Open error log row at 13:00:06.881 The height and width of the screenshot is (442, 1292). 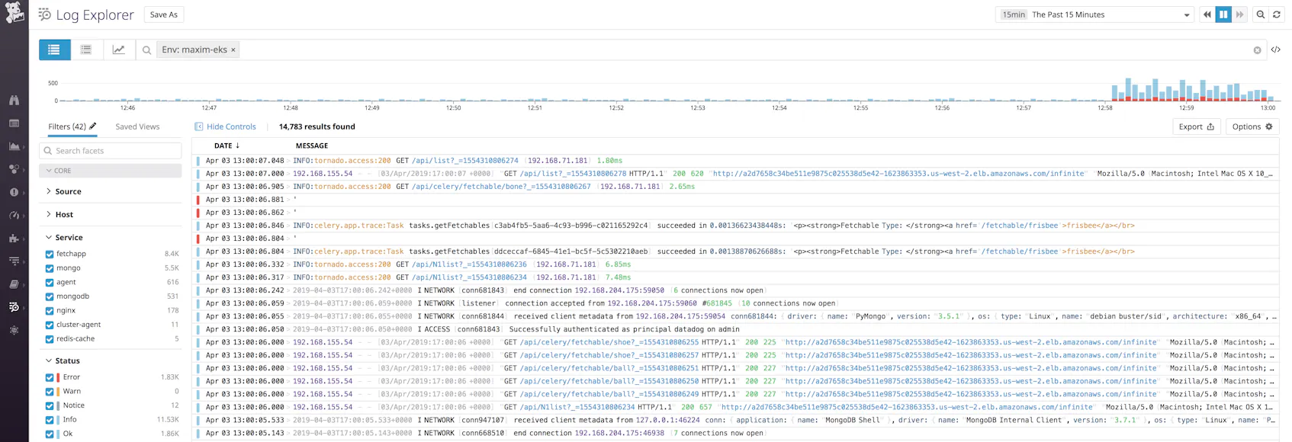737,200
